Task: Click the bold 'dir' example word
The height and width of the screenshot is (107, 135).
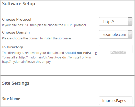Action: [x=64, y=57]
